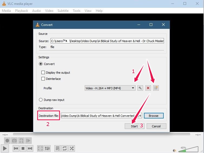
Task: Click Start to begin conversion
Action: (134, 126)
